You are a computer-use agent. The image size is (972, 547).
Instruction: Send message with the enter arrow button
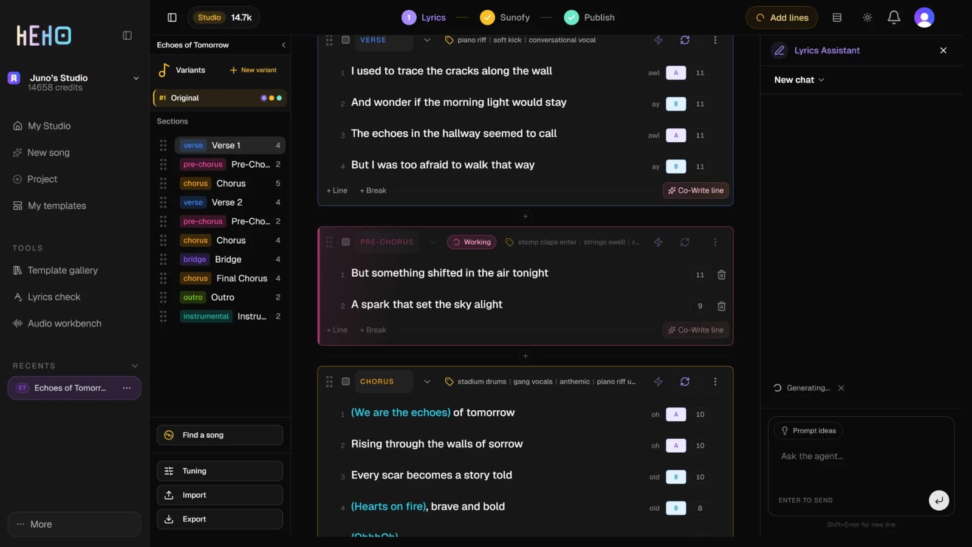click(x=939, y=500)
